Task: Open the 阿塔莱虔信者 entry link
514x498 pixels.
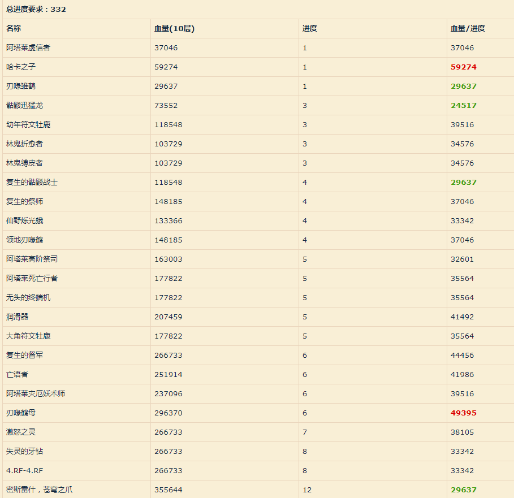Action: (28, 47)
